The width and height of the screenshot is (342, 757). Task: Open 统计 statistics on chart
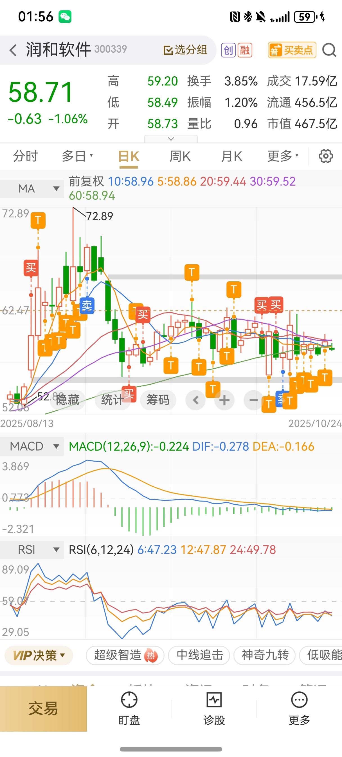[x=113, y=400]
